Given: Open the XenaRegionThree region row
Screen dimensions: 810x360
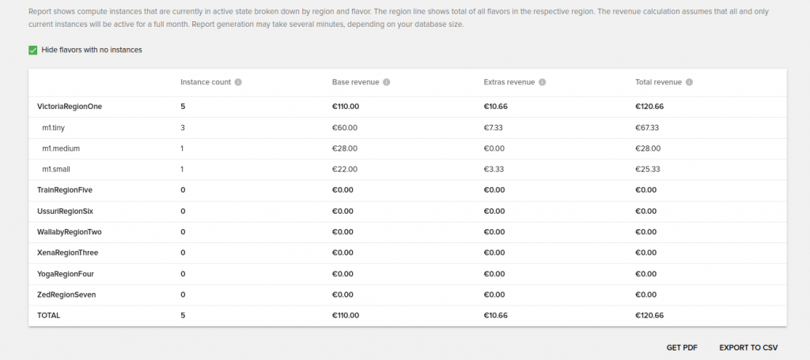Looking at the screenshot, I should [x=407, y=253].
